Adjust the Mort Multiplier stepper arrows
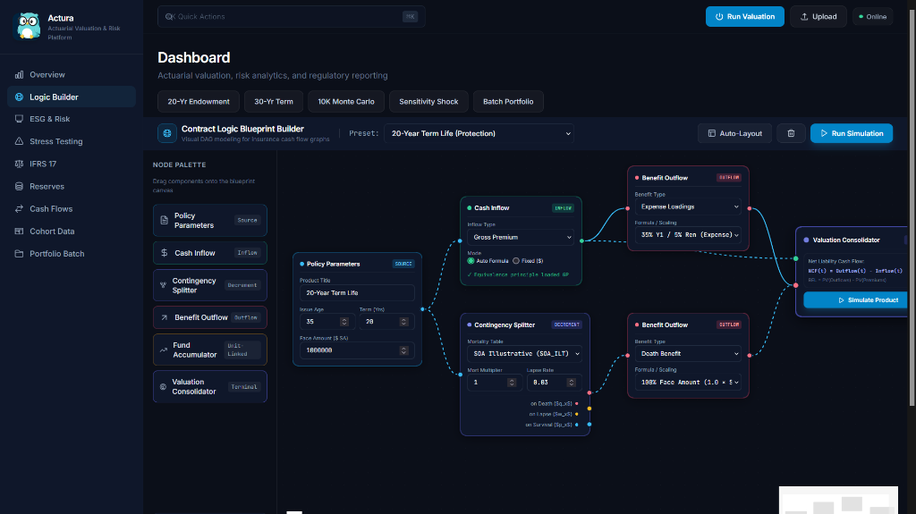Viewport: 916px width, 514px height. tap(512, 383)
